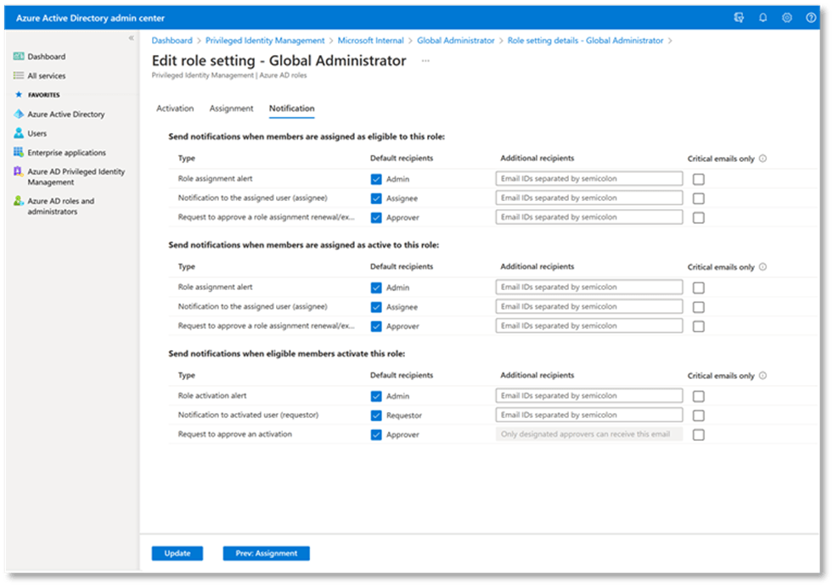Uncheck Requestor default recipient checkbox
This screenshot has width=833, height=586.
376,416
